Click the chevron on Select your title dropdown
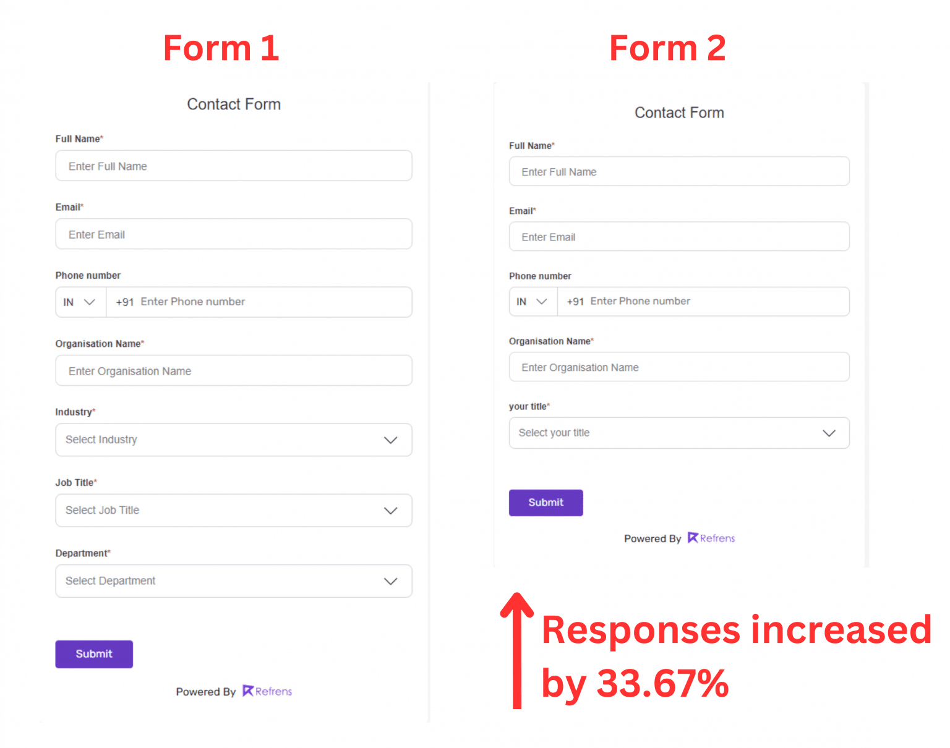The width and height of the screenshot is (950, 748). [x=829, y=433]
